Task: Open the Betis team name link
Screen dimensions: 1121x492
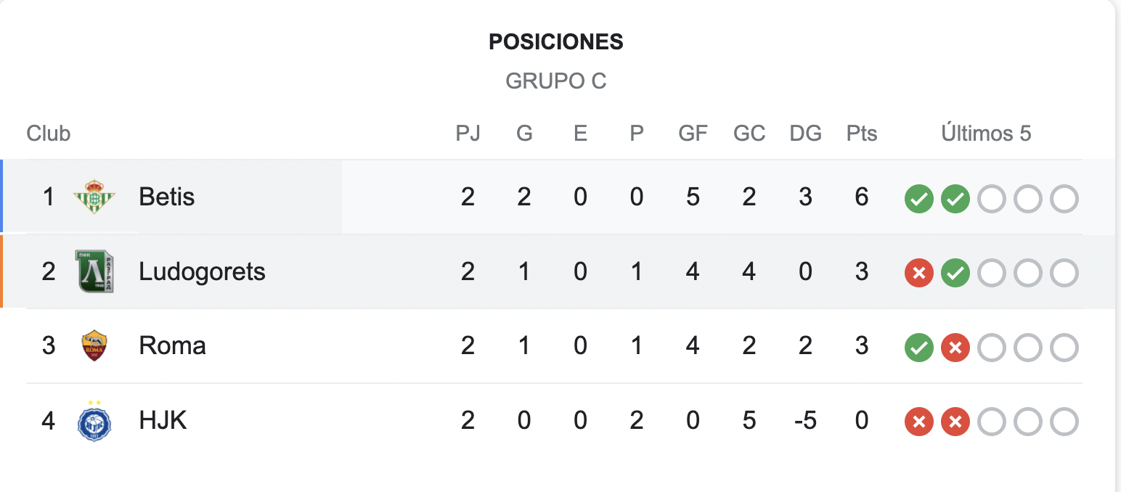Action: 167,197
